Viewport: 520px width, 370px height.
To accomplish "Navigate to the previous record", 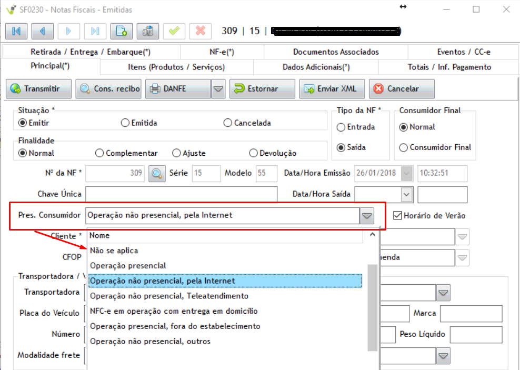I will coord(42,31).
